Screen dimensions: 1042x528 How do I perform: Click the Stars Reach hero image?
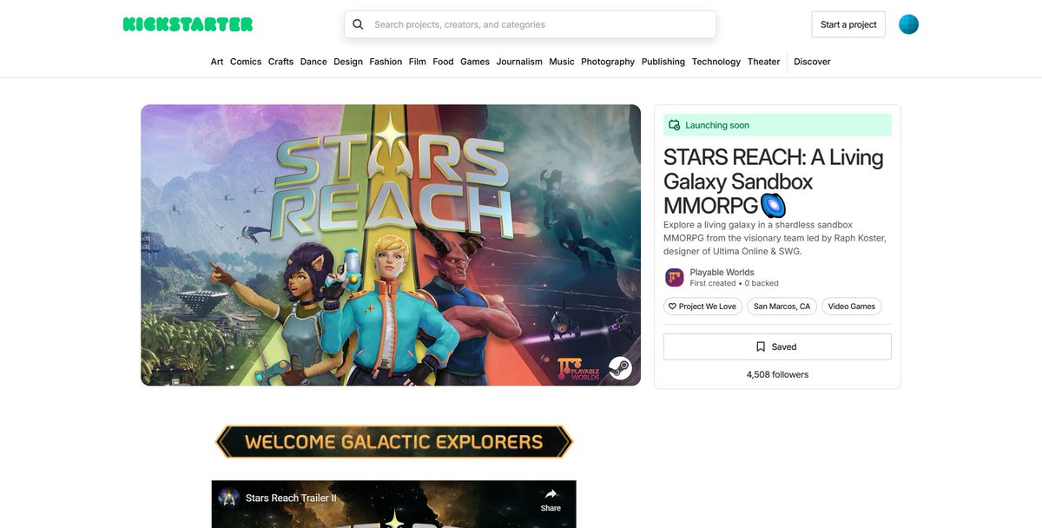391,245
